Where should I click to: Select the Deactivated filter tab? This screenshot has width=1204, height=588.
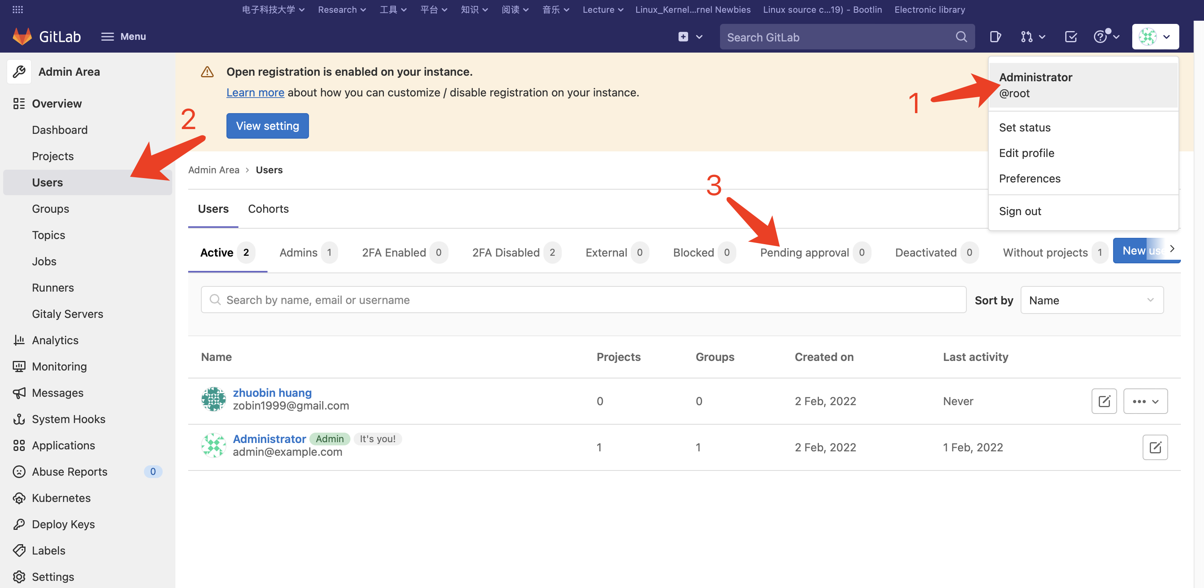[x=936, y=253]
